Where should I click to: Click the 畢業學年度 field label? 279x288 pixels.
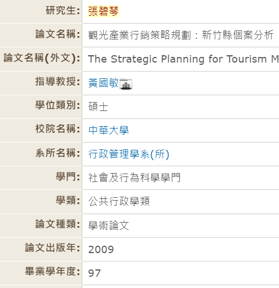point(52,272)
